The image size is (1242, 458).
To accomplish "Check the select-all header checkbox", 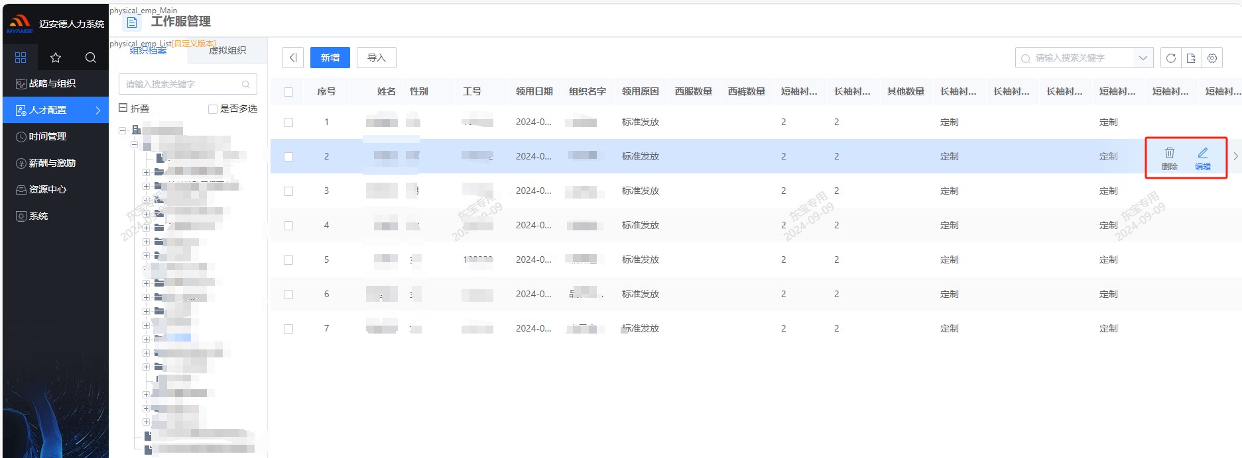I will coord(288,92).
